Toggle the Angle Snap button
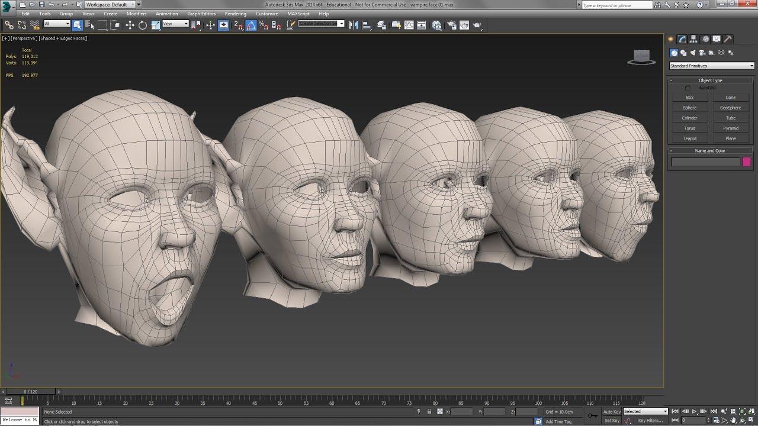758x426 pixels. [250, 25]
